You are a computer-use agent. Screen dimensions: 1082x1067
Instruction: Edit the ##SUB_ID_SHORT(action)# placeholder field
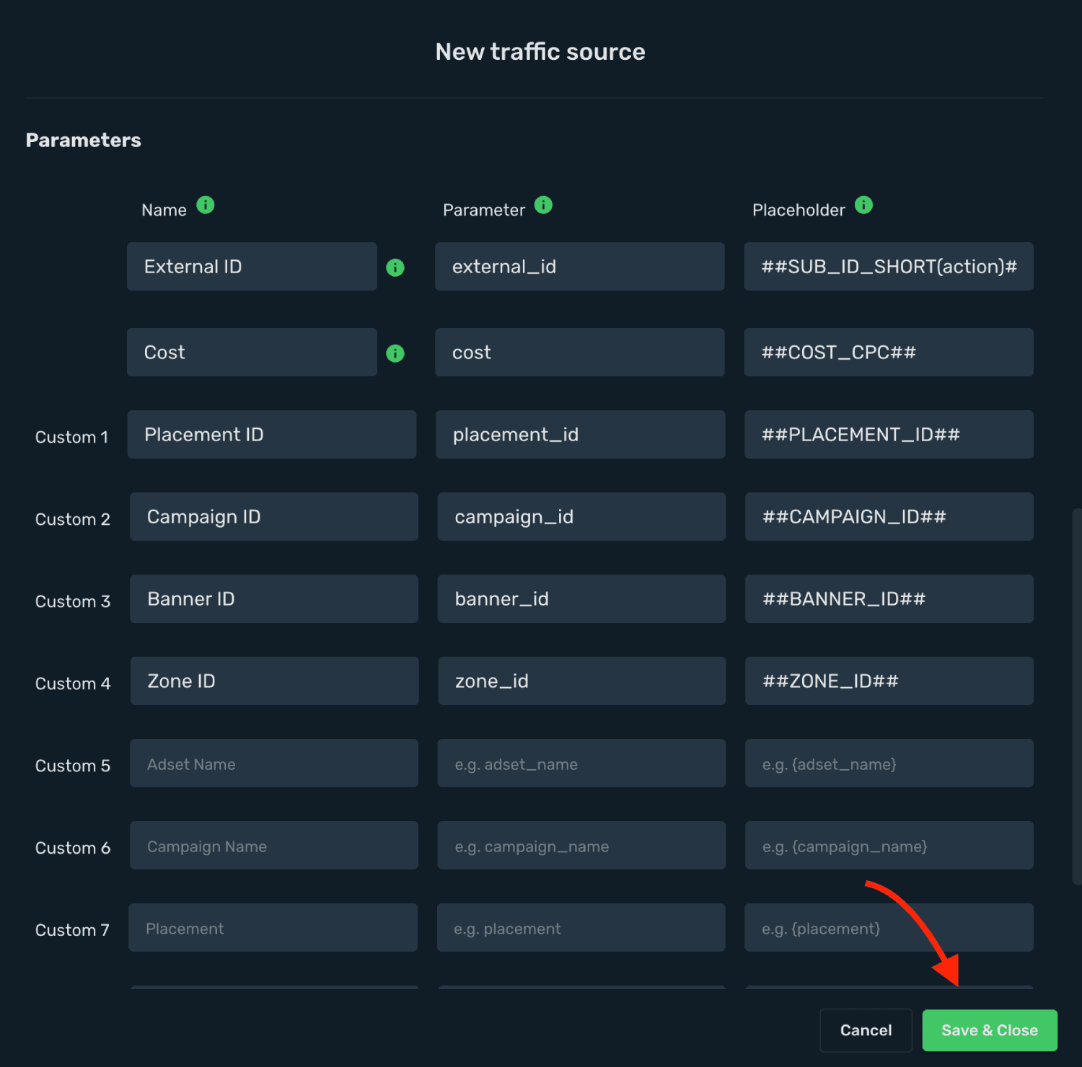(889, 267)
